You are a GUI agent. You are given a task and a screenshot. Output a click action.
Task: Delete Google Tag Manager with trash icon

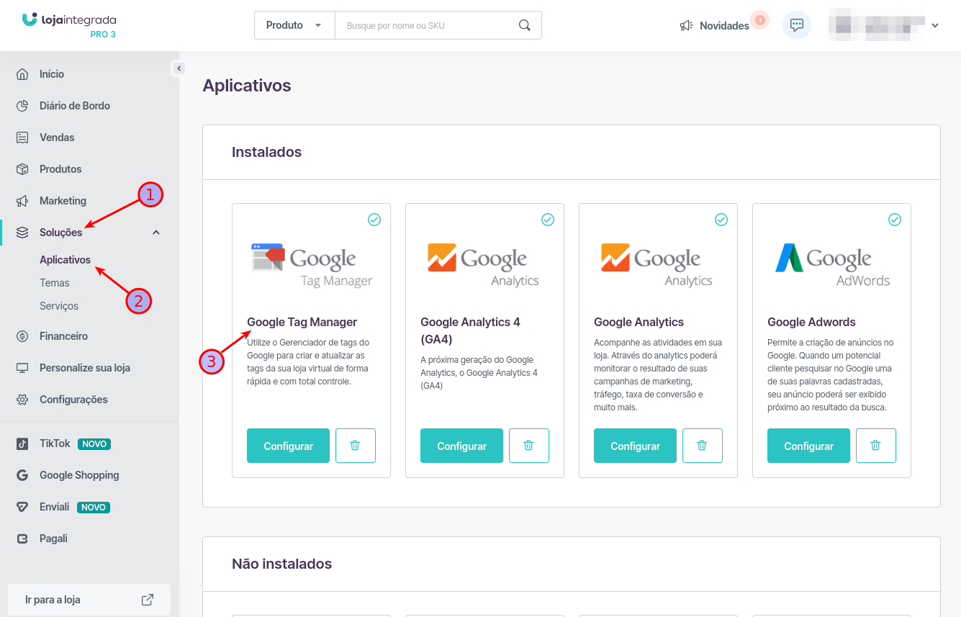pyautogui.click(x=356, y=446)
